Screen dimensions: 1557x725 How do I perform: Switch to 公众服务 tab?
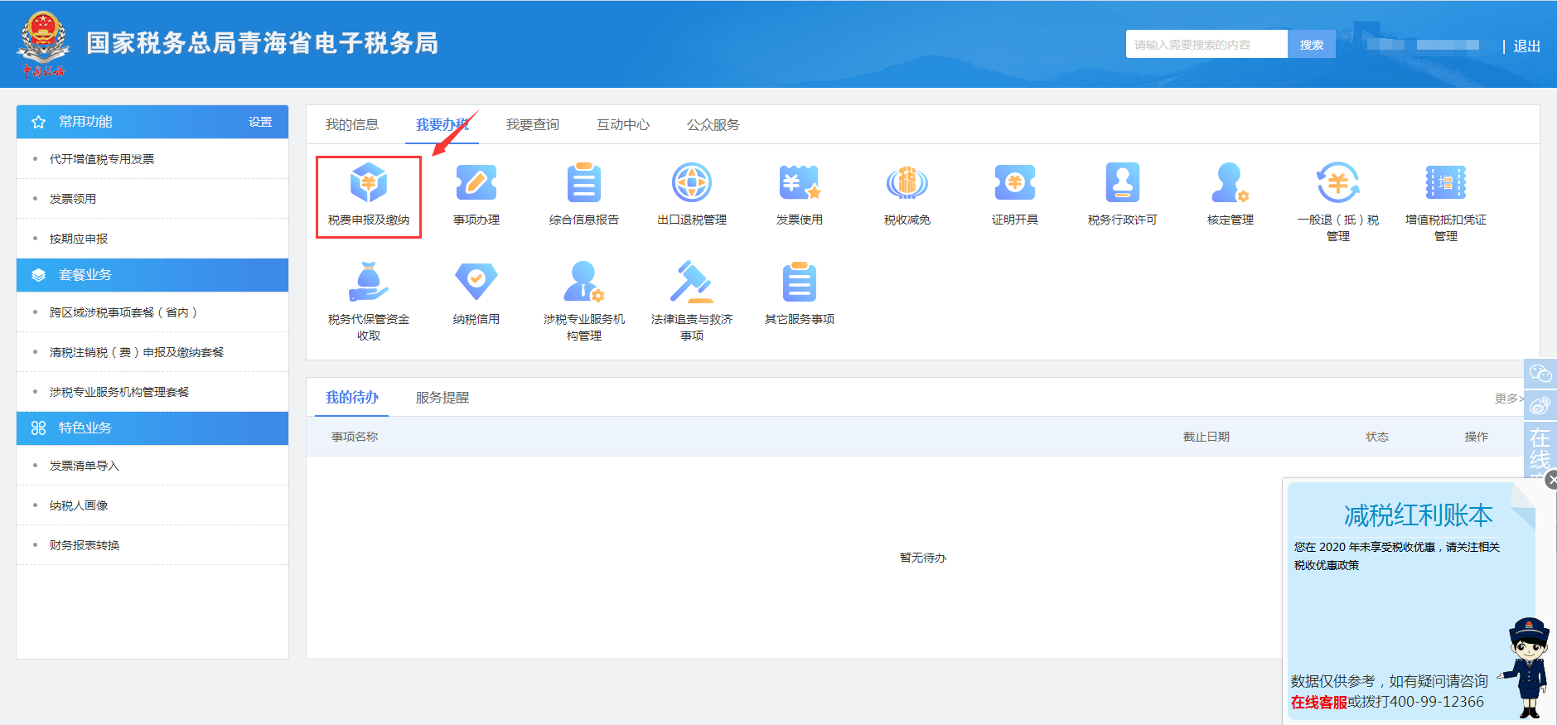coord(713,125)
